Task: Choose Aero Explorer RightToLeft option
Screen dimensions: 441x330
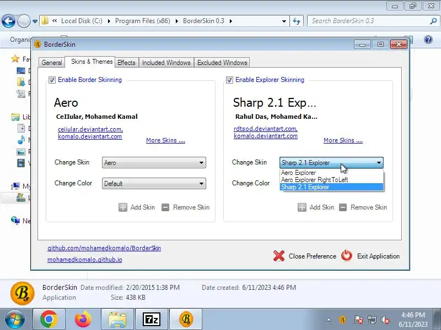Action: pyautogui.click(x=332, y=180)
